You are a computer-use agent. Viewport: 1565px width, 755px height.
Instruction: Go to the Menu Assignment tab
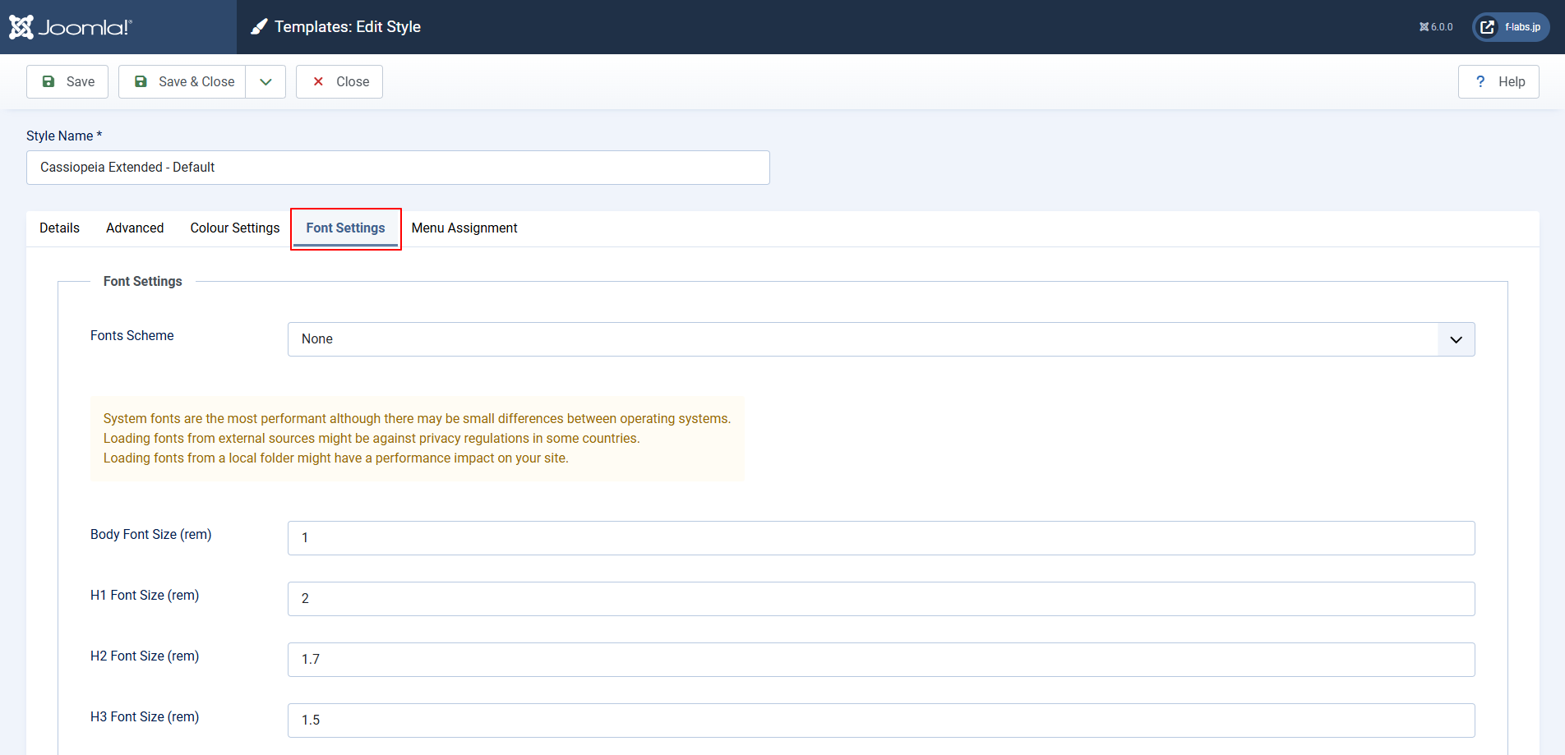click(x=464, y=228)
